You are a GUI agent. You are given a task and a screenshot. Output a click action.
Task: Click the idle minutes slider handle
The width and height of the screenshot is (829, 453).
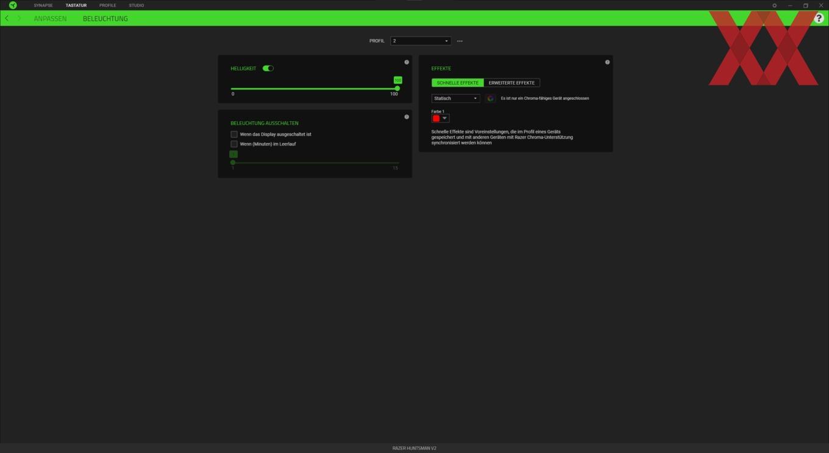tap(233, 163)
